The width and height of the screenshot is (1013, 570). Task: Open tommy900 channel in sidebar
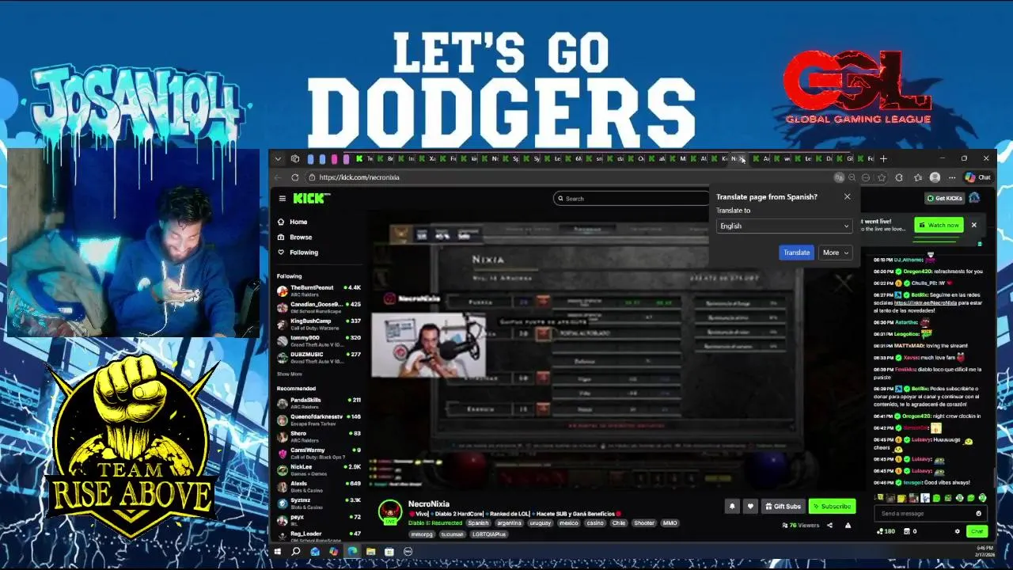(x=319, y=340)
